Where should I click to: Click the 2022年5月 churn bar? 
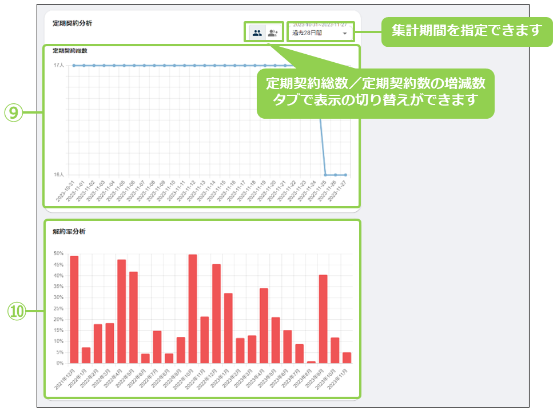(x=133, y=317)
